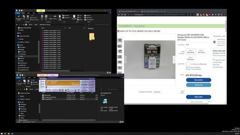The height and width of the screenshot is (135, 240).
Task: Click the New folder icon in top Explorer ribbon
Action: click(x=60, y=18)
